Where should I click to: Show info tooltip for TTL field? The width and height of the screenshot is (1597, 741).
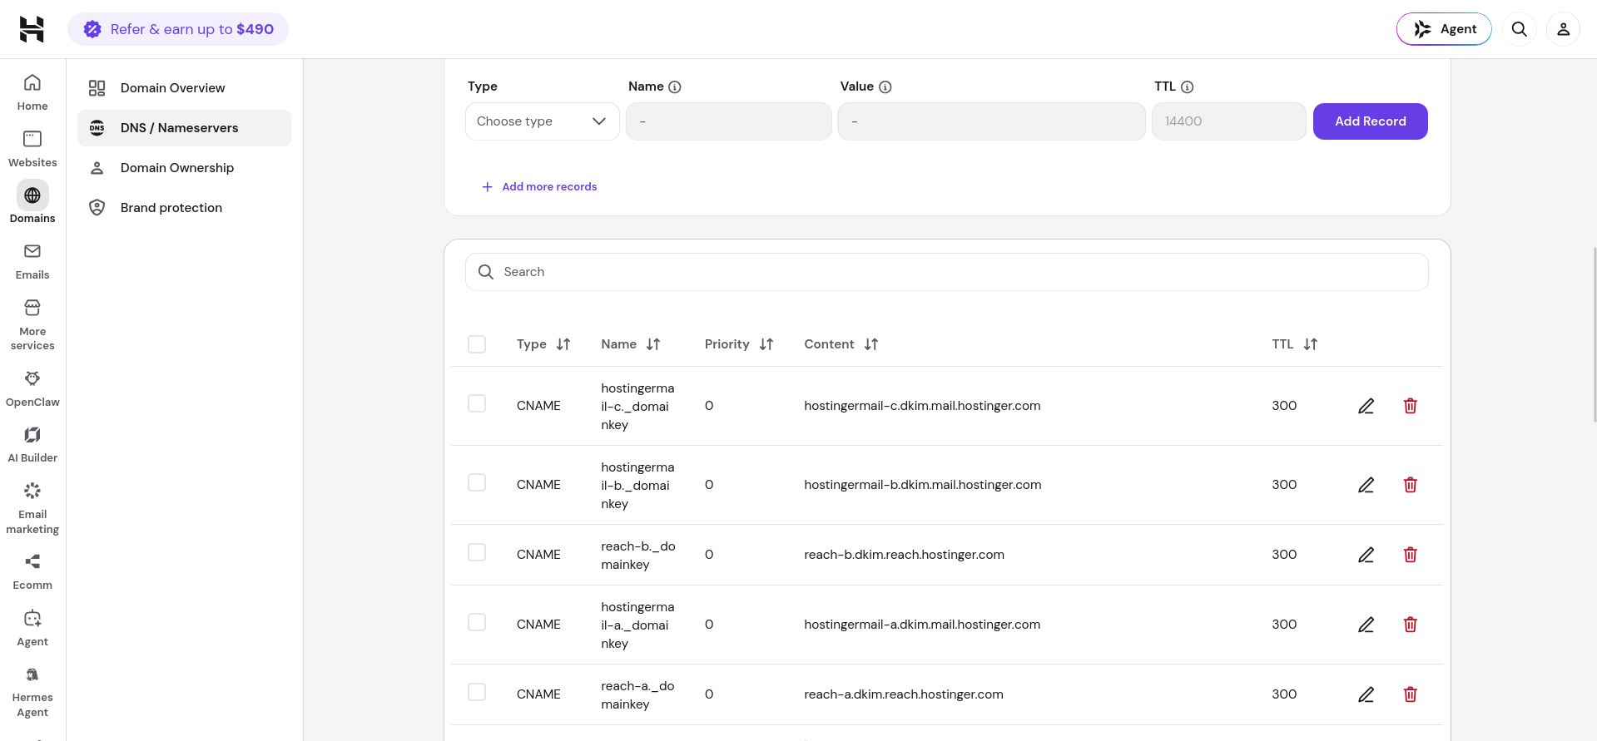[x=1188, y=86]
